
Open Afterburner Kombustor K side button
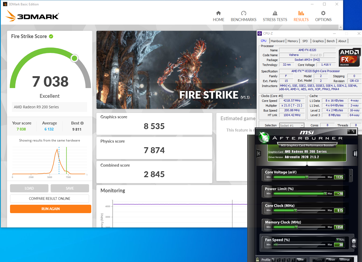pos(259,153)
